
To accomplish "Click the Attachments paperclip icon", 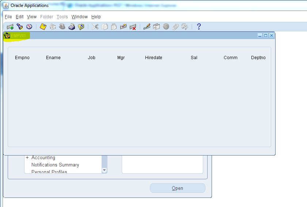I will [175, 27].
